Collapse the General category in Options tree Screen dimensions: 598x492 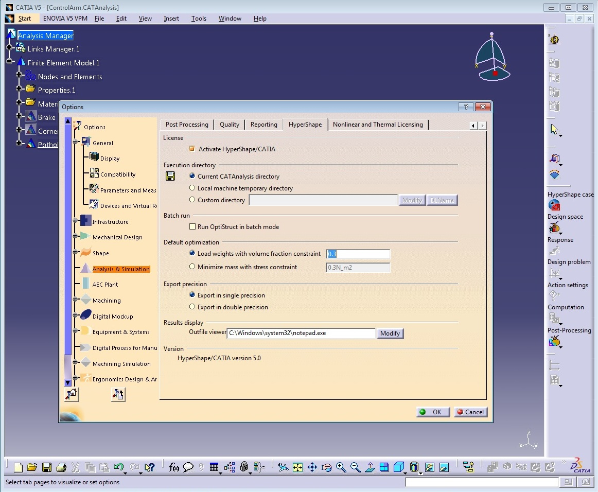[76, 142]
